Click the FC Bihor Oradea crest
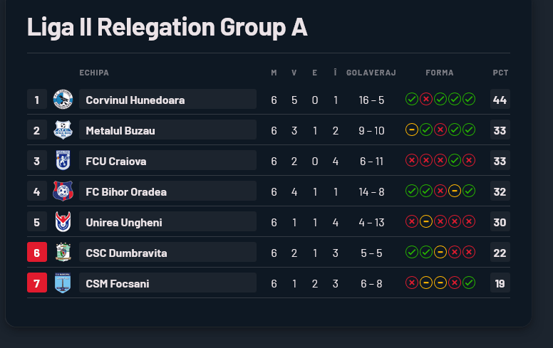The width and height of the screenshot is (553, 348). (63, 191)
